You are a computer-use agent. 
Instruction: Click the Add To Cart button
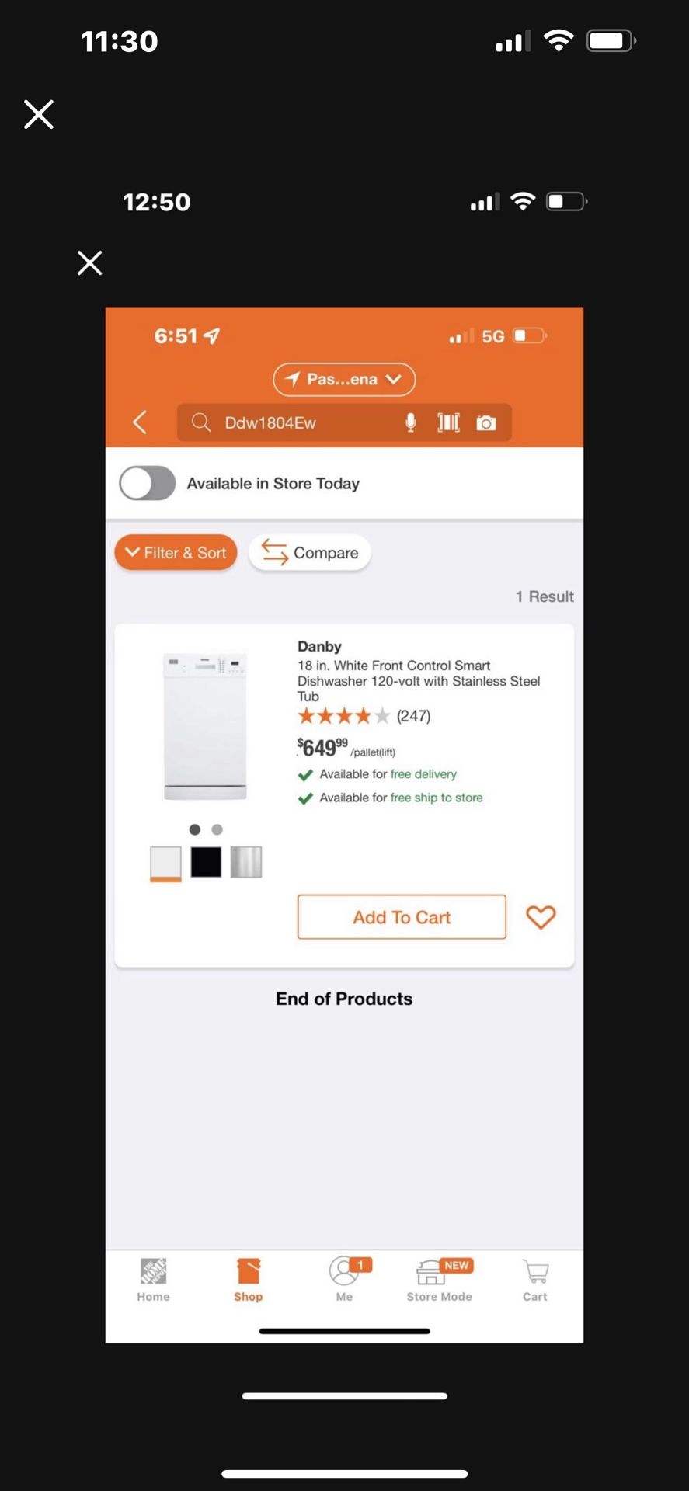(x=402, y=917)
